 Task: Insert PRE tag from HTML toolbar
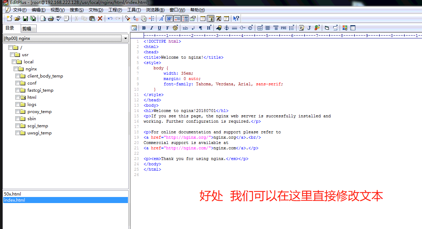coord(283,28)
